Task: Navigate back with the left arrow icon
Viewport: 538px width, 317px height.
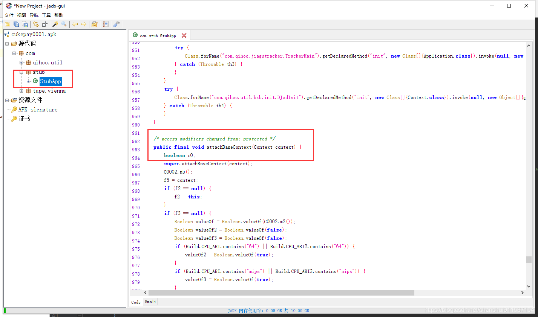Action: coord(75,24)
